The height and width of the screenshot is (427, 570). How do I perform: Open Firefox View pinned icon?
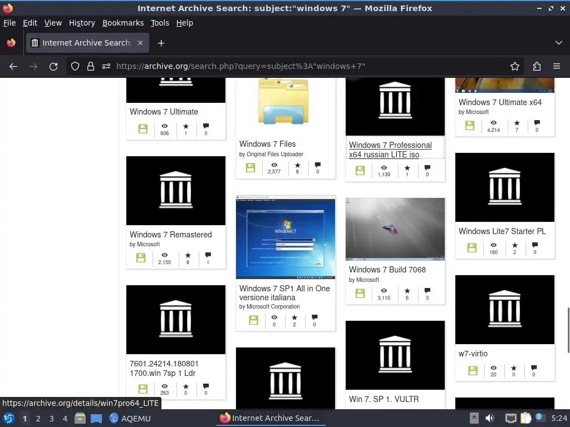(x=11, y=43)
